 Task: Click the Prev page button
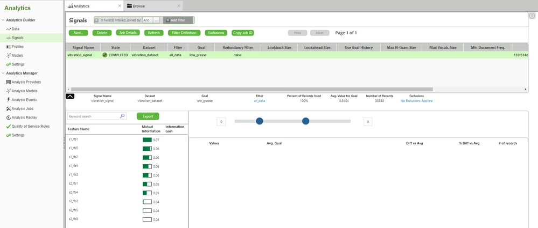click(x=297, y=33)
